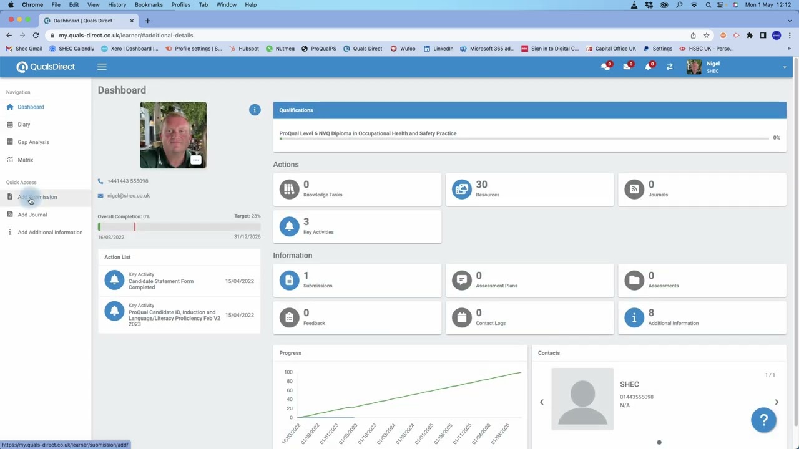Click the Qualifications panel header
This screenshot has height=449, width=799.
click(529, 110)
